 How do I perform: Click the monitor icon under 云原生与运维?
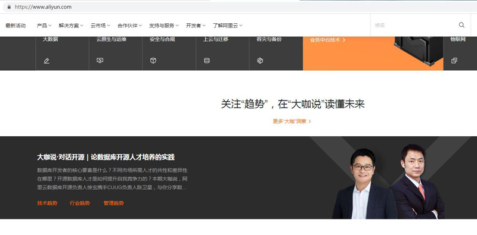pos(100,61)
